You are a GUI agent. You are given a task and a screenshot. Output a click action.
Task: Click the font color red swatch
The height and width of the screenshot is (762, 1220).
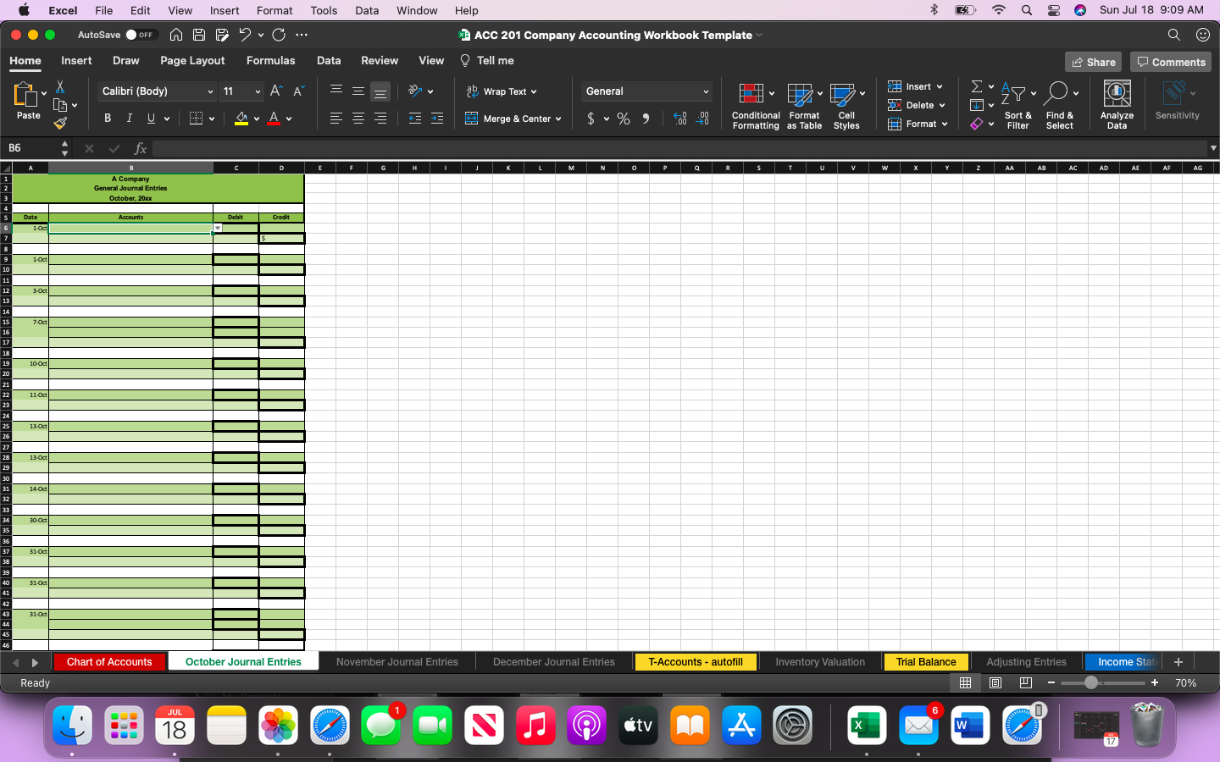(x=274, y=119)
